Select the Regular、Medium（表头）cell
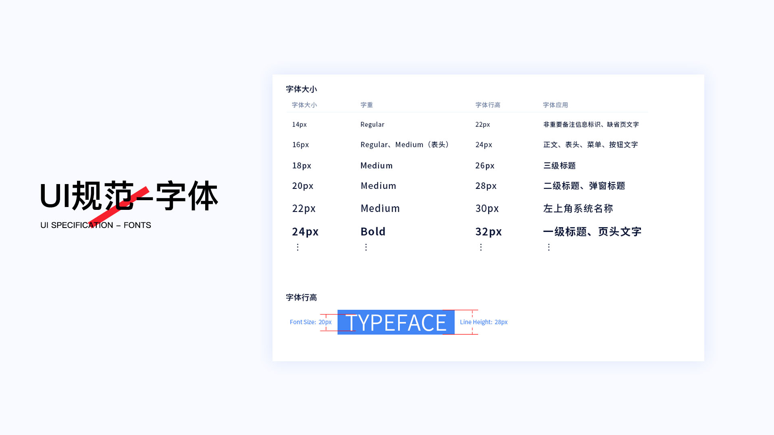The width and height of the screenshot is (774, 435). [405, 145]
